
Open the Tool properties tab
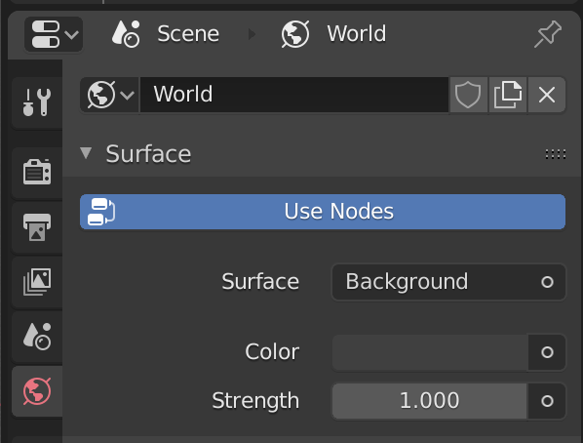point(37,102)
